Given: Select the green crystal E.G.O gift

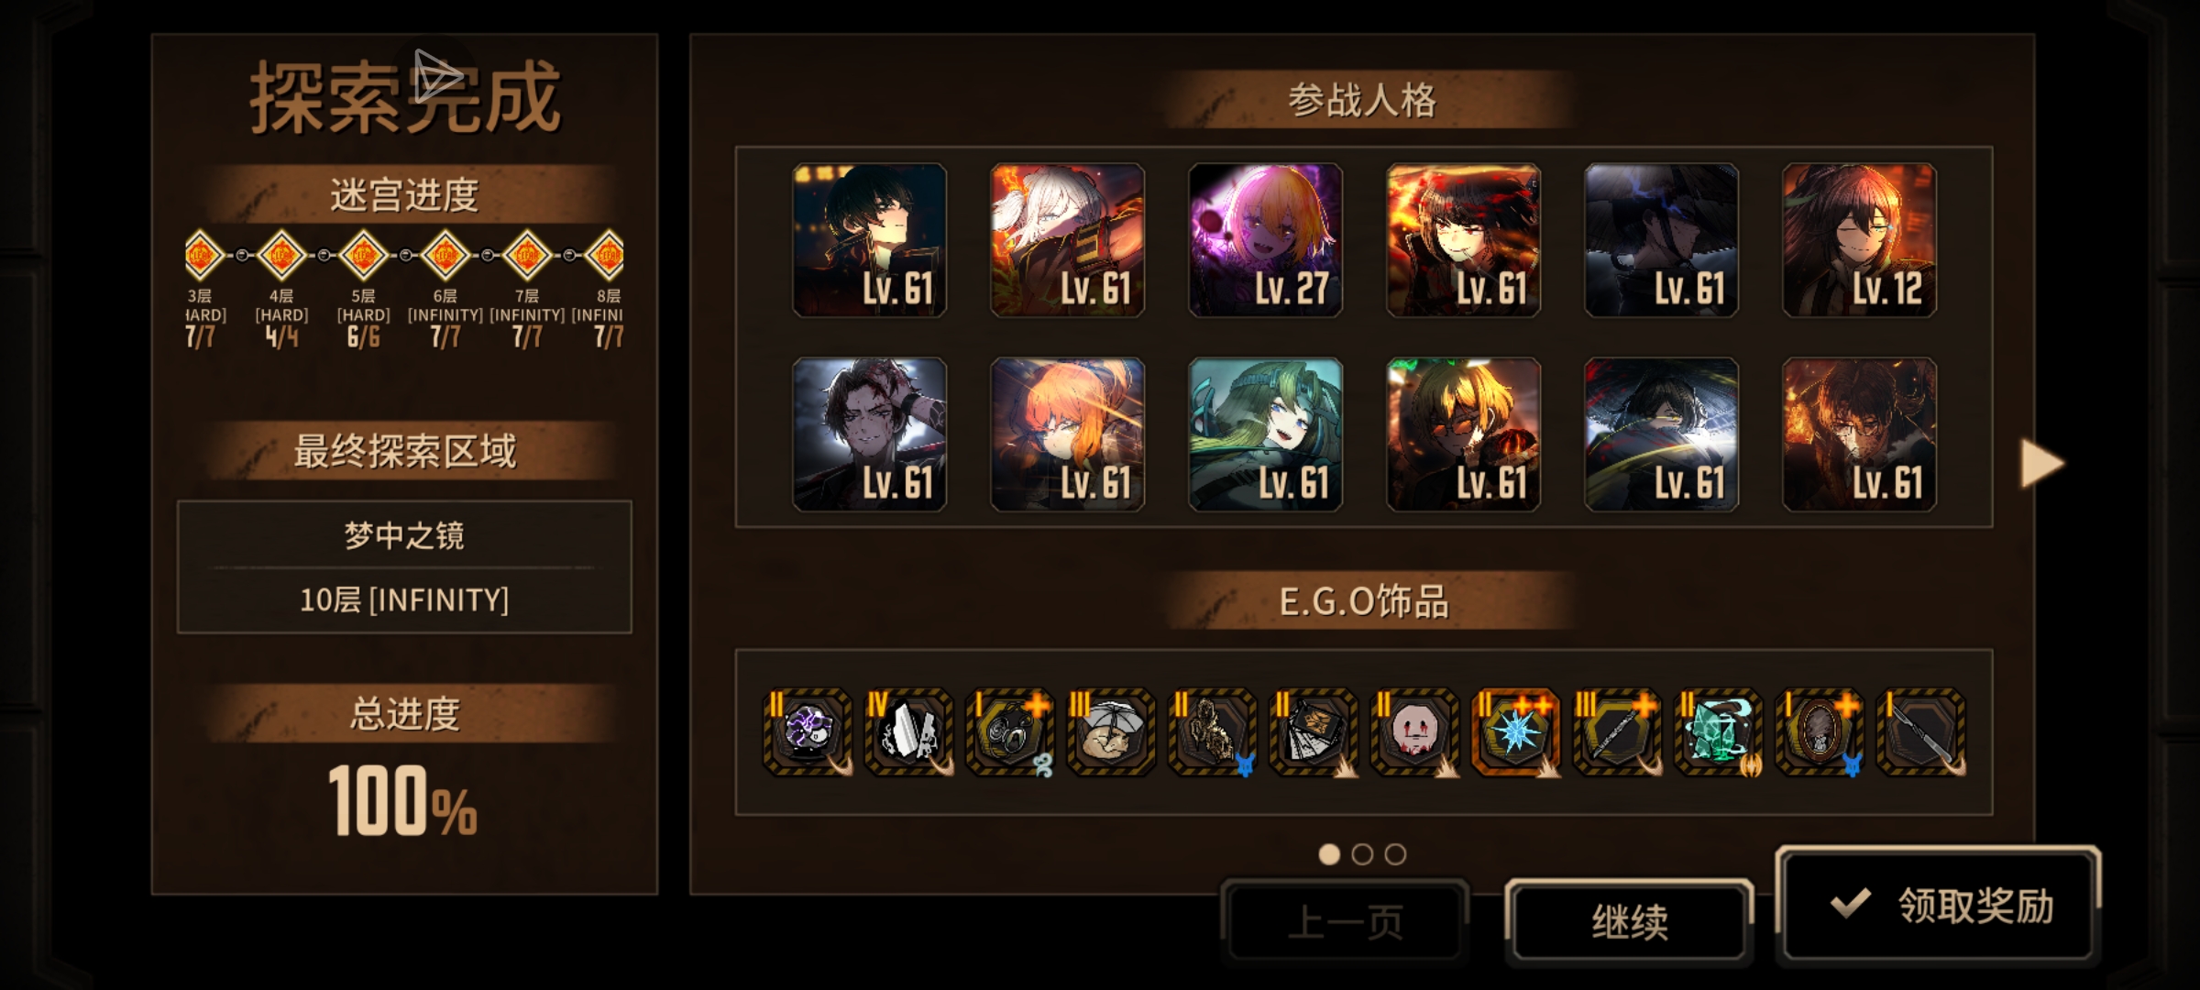Looking at the screenshot, I should click(x=1717, y=732).
